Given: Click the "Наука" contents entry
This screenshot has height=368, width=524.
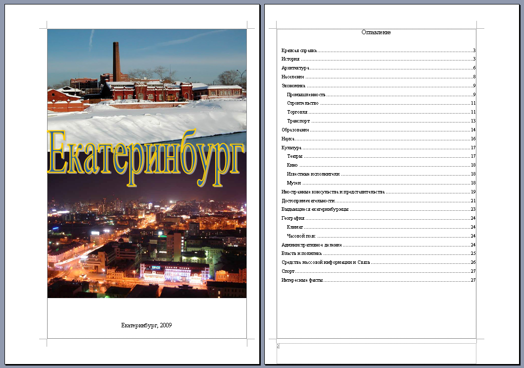Looking at the screenshot, I should 378,139.
